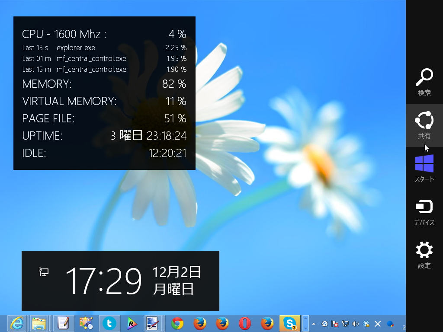The width and height of the screenshot is (443, 332).
Task: Click the network icon in the clock widget
Action: (x=44, y=272)
